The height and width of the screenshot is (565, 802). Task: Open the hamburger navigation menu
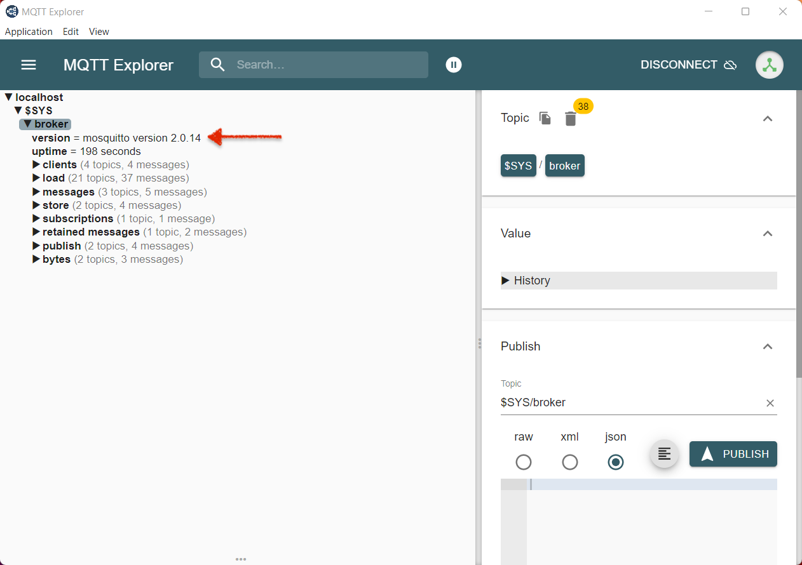click(29, 65)
